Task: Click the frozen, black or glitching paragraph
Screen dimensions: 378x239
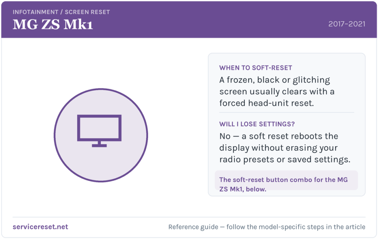Action: click(x=277, y=91)
